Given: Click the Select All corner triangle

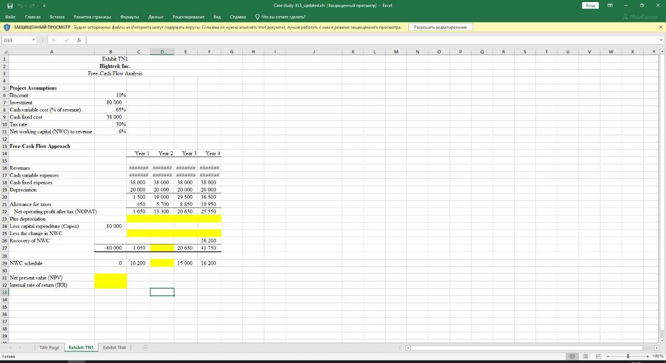Looking at the screenshot, I should (x=5, y=52).
